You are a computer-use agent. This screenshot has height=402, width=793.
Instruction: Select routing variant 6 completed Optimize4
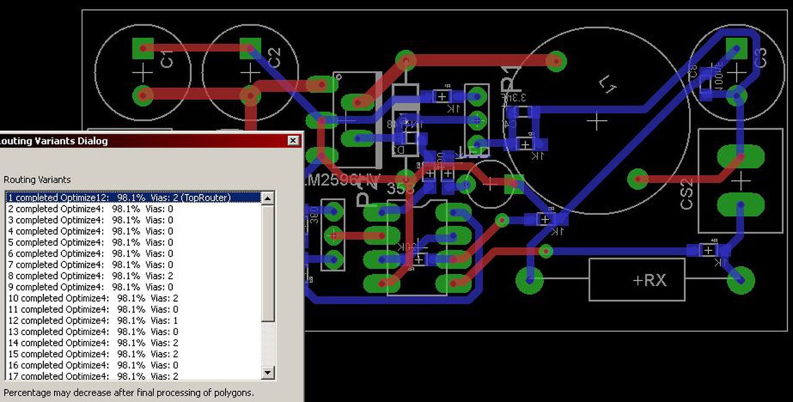tap(133, 253)
